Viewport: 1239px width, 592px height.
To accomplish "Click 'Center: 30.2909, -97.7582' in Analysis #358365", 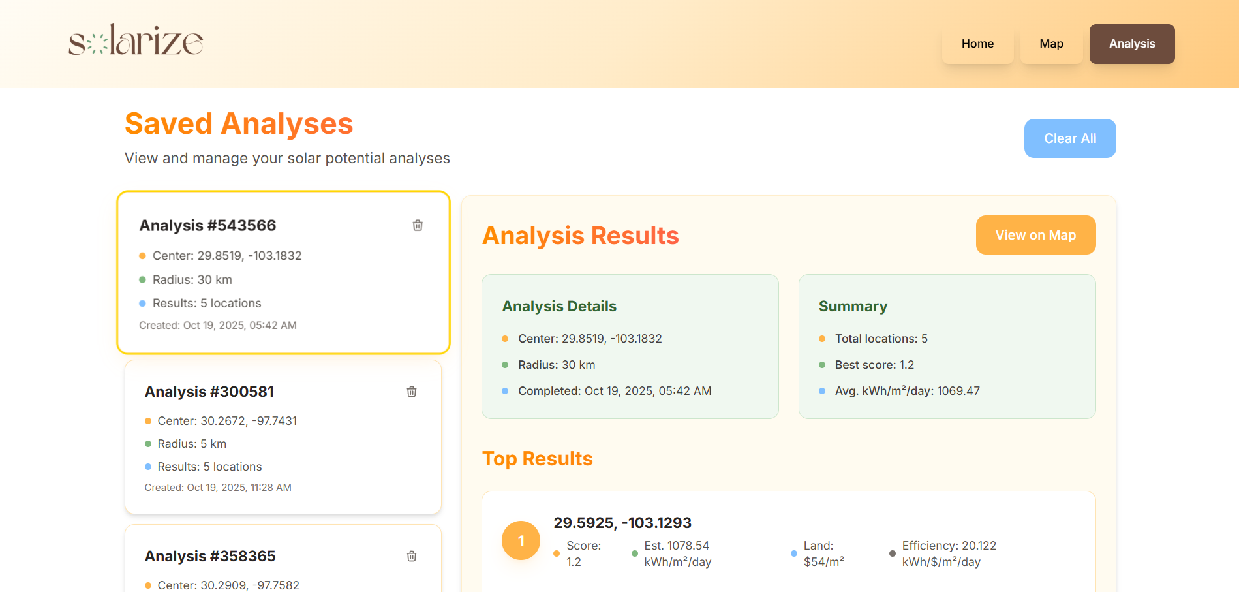I will pyautogui.click(x=228, y=585).
